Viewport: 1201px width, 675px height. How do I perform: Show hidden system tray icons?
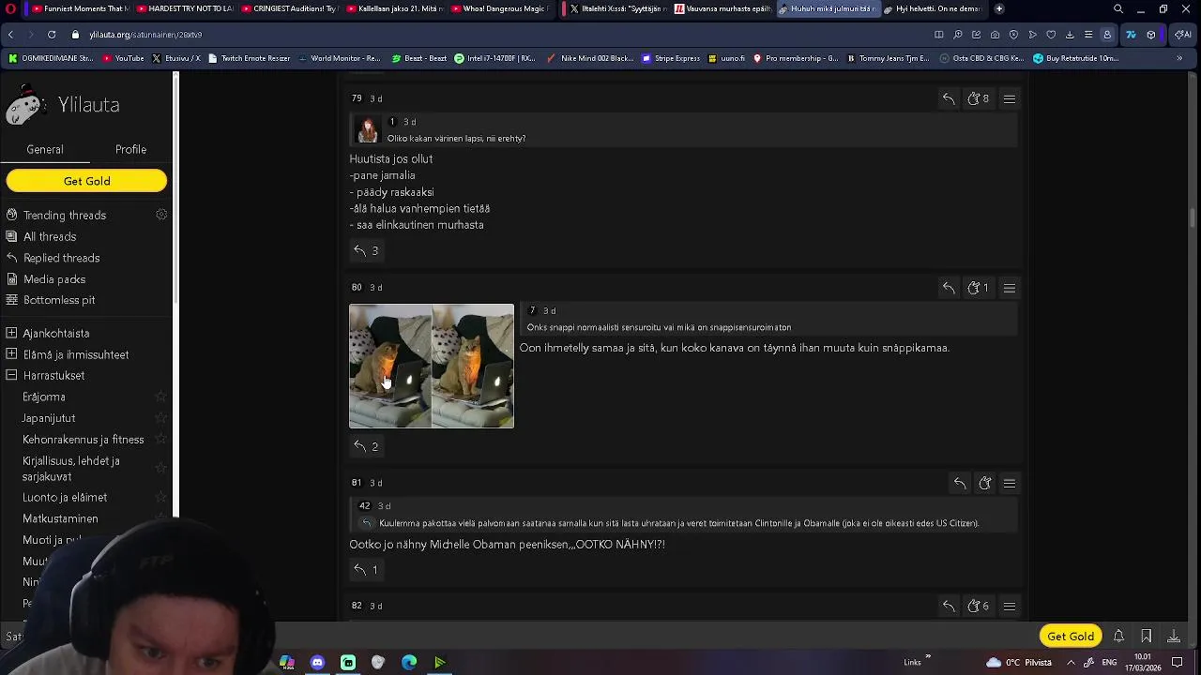point(1071,663)
